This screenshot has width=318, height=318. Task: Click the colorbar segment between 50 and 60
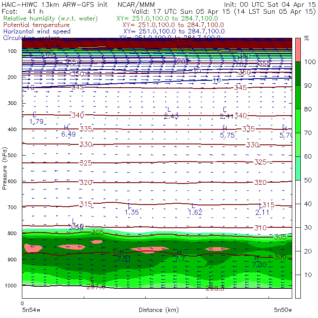(298, 168)
